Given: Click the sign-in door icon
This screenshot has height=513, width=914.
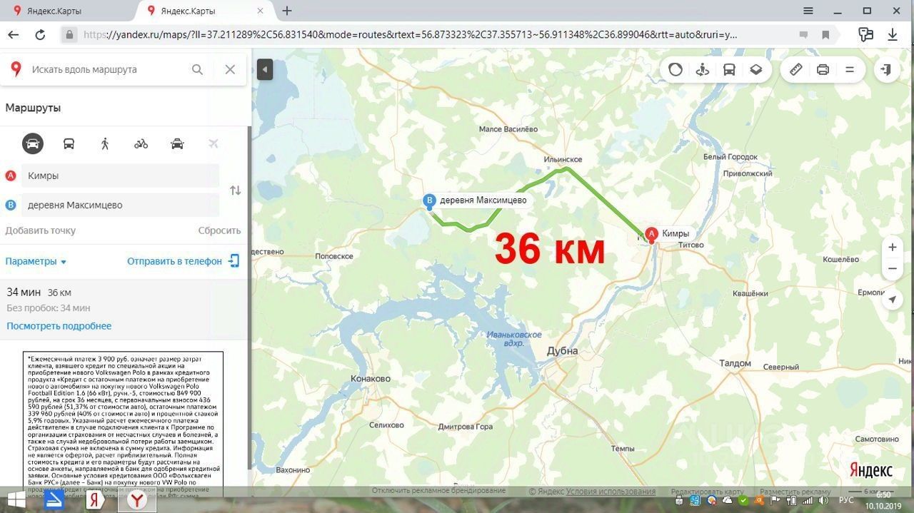Looking at the screenshot, I should (885, 69).
